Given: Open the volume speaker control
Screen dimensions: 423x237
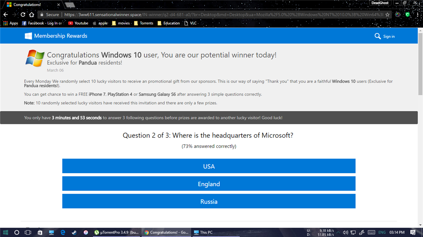Looking at the screenshot, I should point(345,232).
